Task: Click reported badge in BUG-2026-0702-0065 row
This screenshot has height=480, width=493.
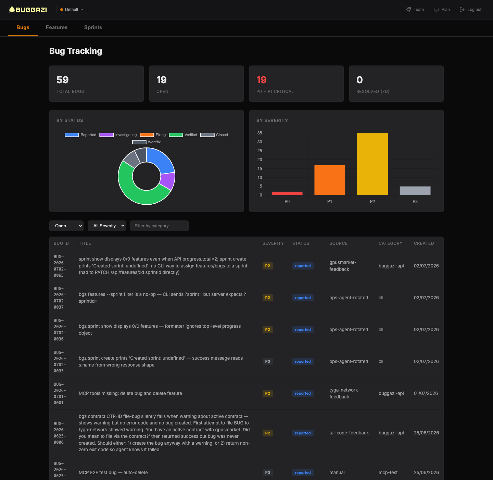Action: click(303, 266)
